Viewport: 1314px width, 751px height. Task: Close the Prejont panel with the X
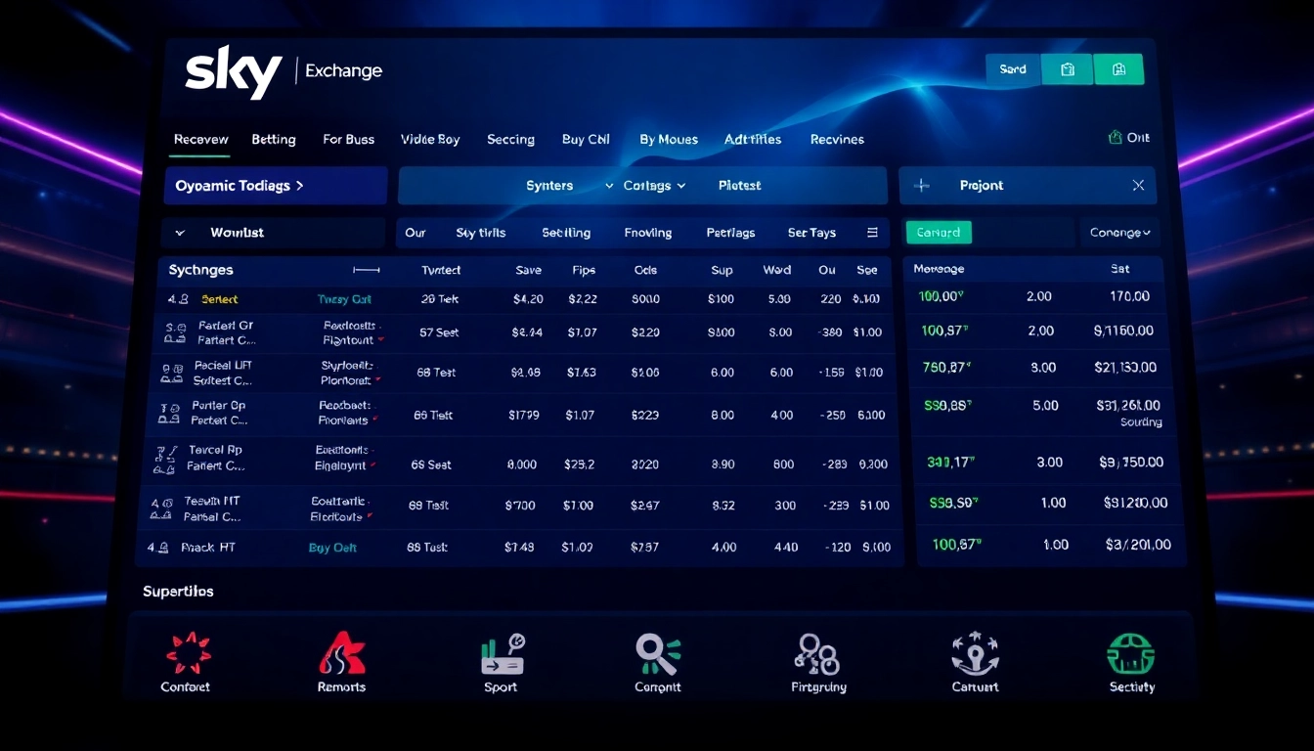click(1138, 185)
